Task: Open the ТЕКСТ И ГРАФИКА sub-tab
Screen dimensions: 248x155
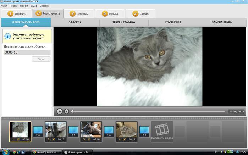Action: click(124, 22)
